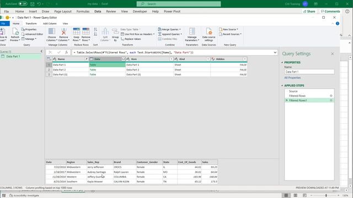The width and height of the screenshot is (353, 198).
Task: Open gear settings for Filtered Rows step
Action: 331,96
